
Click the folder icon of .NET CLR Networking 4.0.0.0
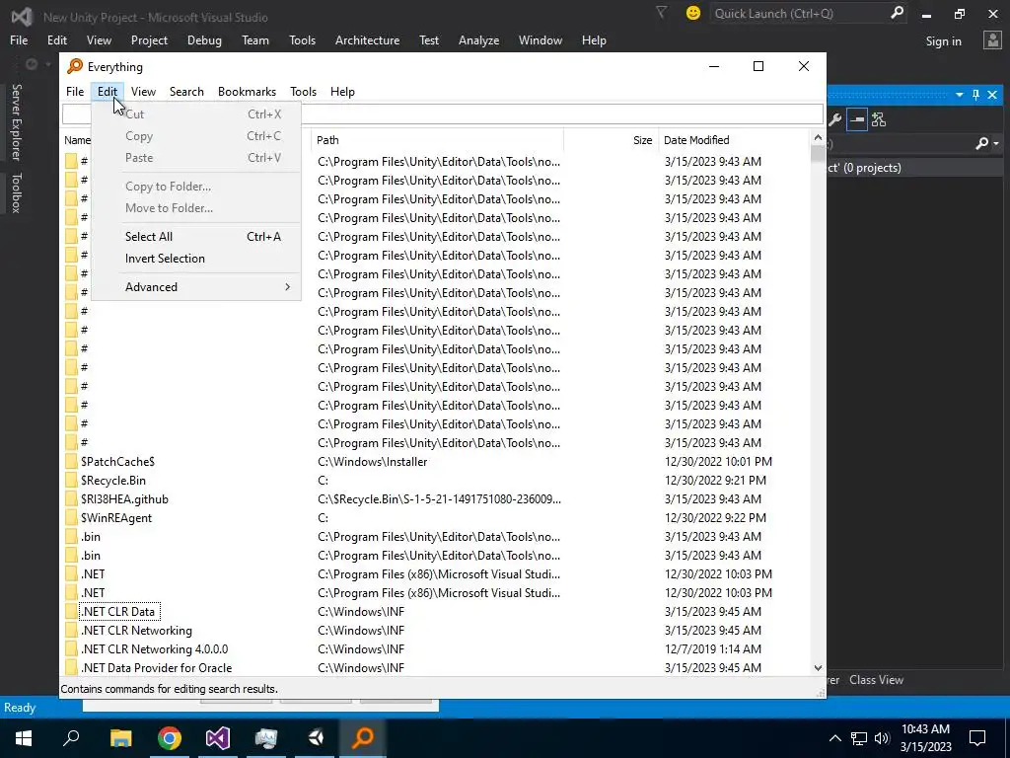(x=71, y=649)
